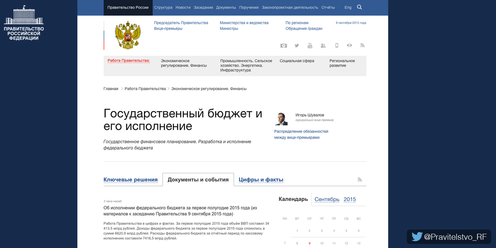The image size is (496, 248).
Task: Select Документы и события tab
Action: point(198,180)
